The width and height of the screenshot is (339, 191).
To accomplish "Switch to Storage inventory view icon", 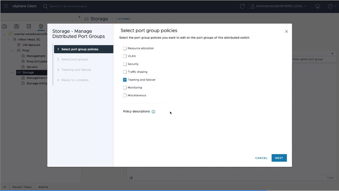I will (29, 27).
